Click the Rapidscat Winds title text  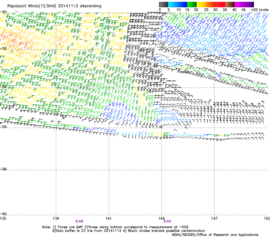pyautogui.click(x=54, y=6)
